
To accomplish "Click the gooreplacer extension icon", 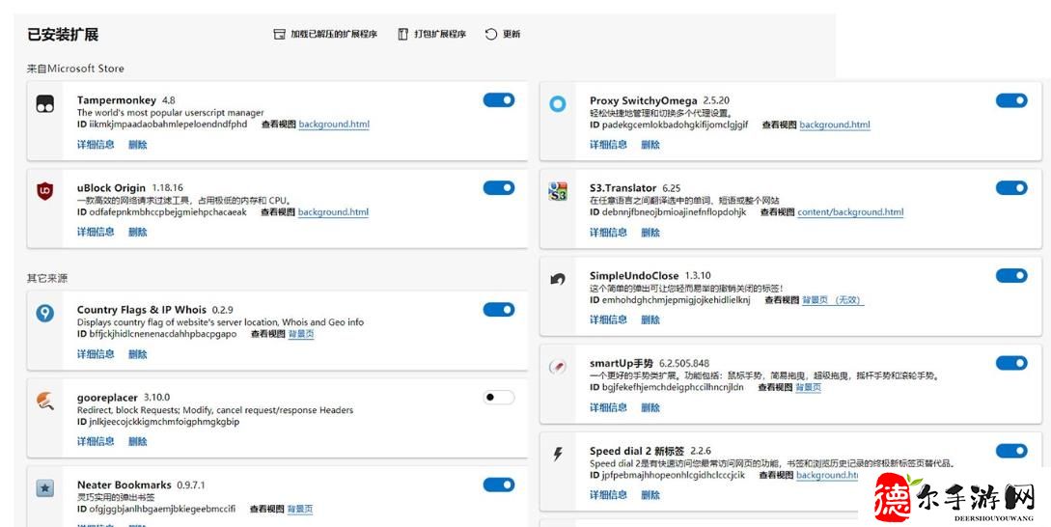I will point(45,401).
